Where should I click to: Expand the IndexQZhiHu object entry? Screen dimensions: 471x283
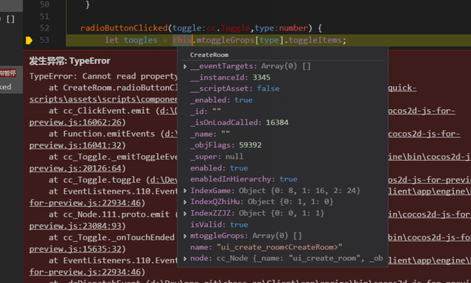pyautogui.click(x=185, y=202)
